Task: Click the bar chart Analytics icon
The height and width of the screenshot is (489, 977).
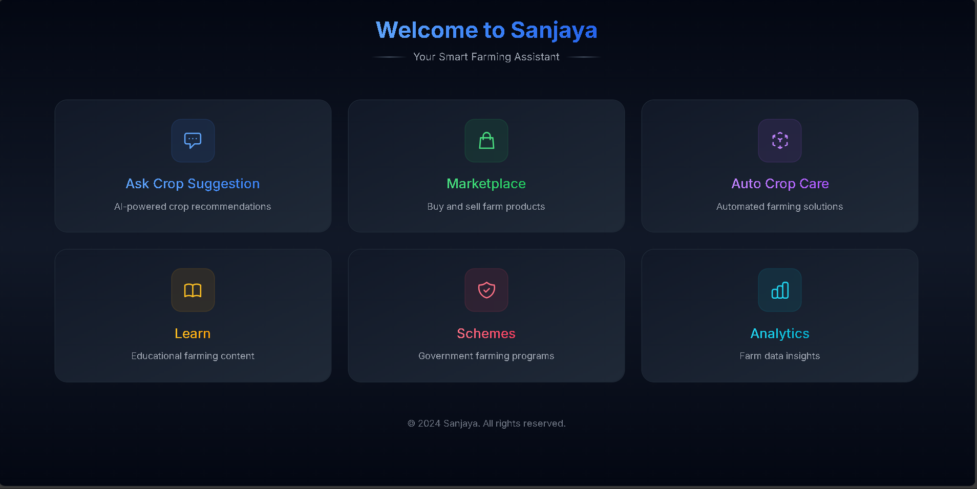Action: [779, 290]
